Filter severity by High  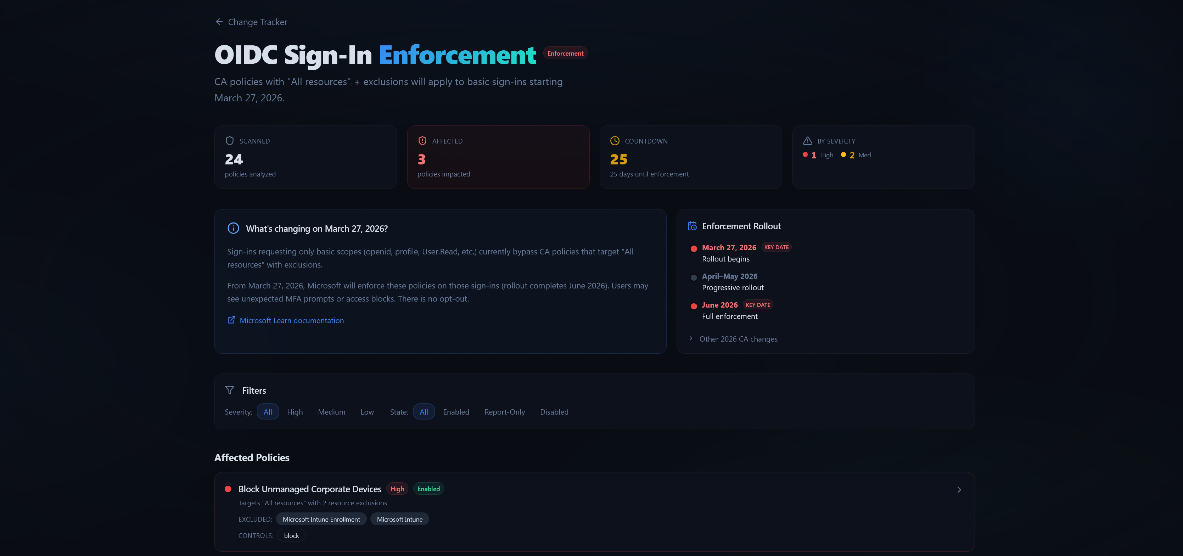coord(295,412)
